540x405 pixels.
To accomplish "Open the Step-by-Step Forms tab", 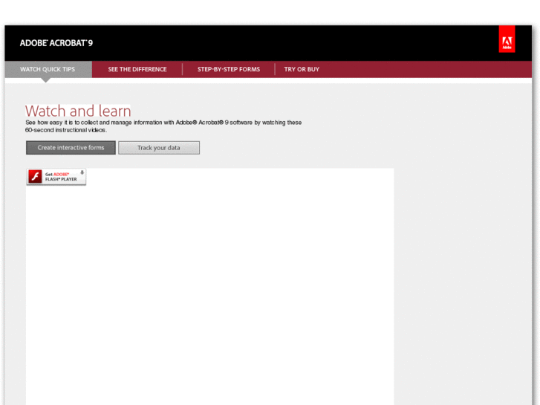I will (229, 69).
